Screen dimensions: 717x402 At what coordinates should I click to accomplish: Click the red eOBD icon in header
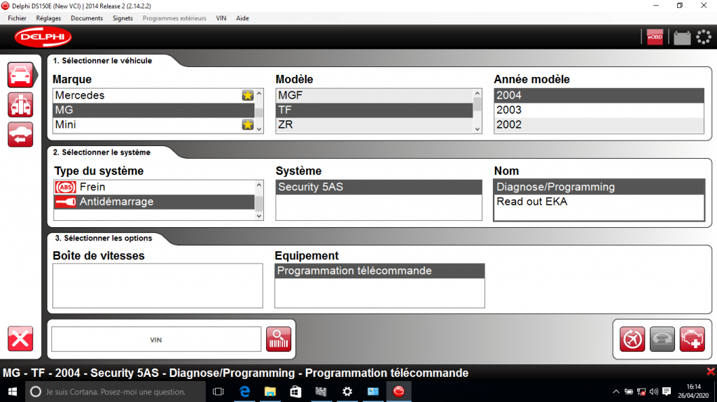(655, 37)
